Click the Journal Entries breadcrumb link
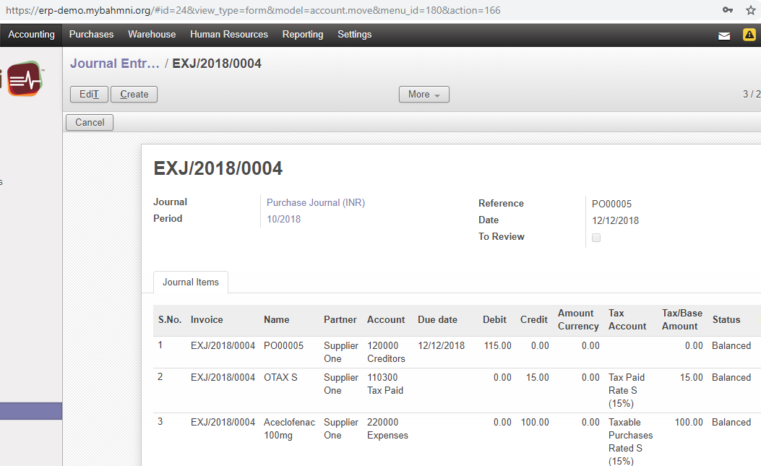The image size is (761, 466). click(x=114, y=64)
